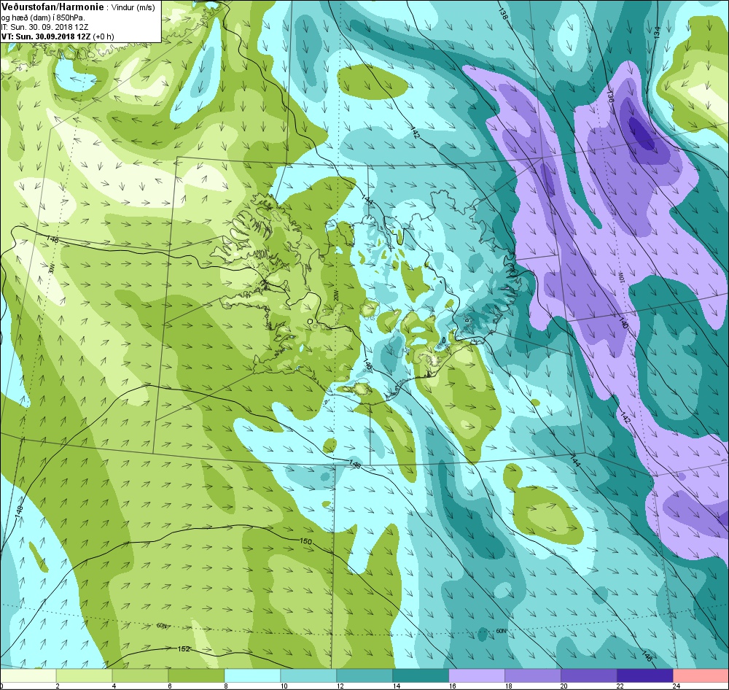Click the 'og hæð (dam) í 850hPa.' line
This screenshot has width=729, height=690.
tap(43, 18)
